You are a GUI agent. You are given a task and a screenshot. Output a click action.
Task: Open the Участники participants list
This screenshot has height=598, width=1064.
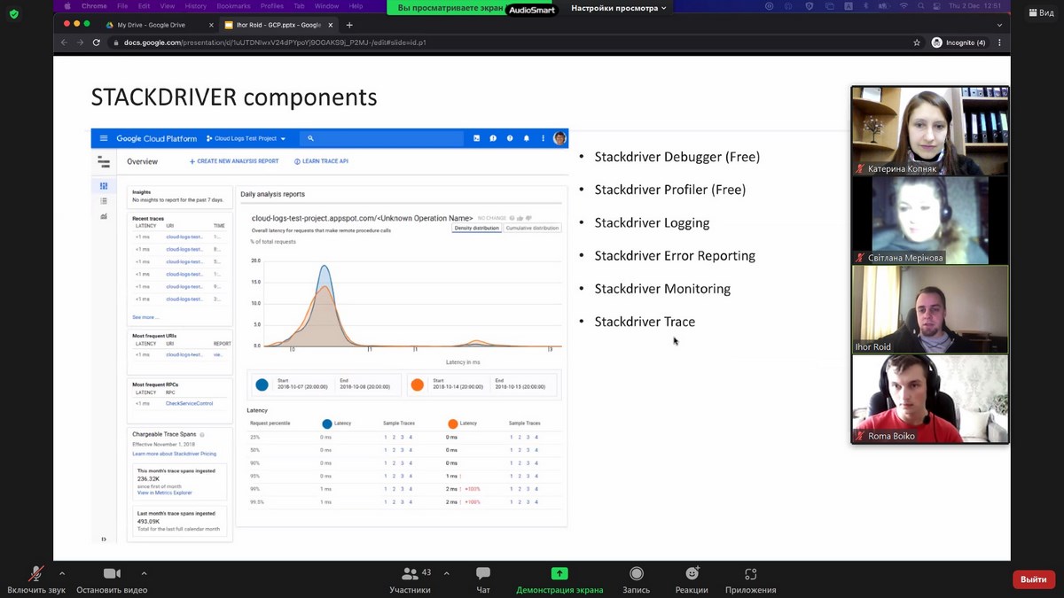410,574
